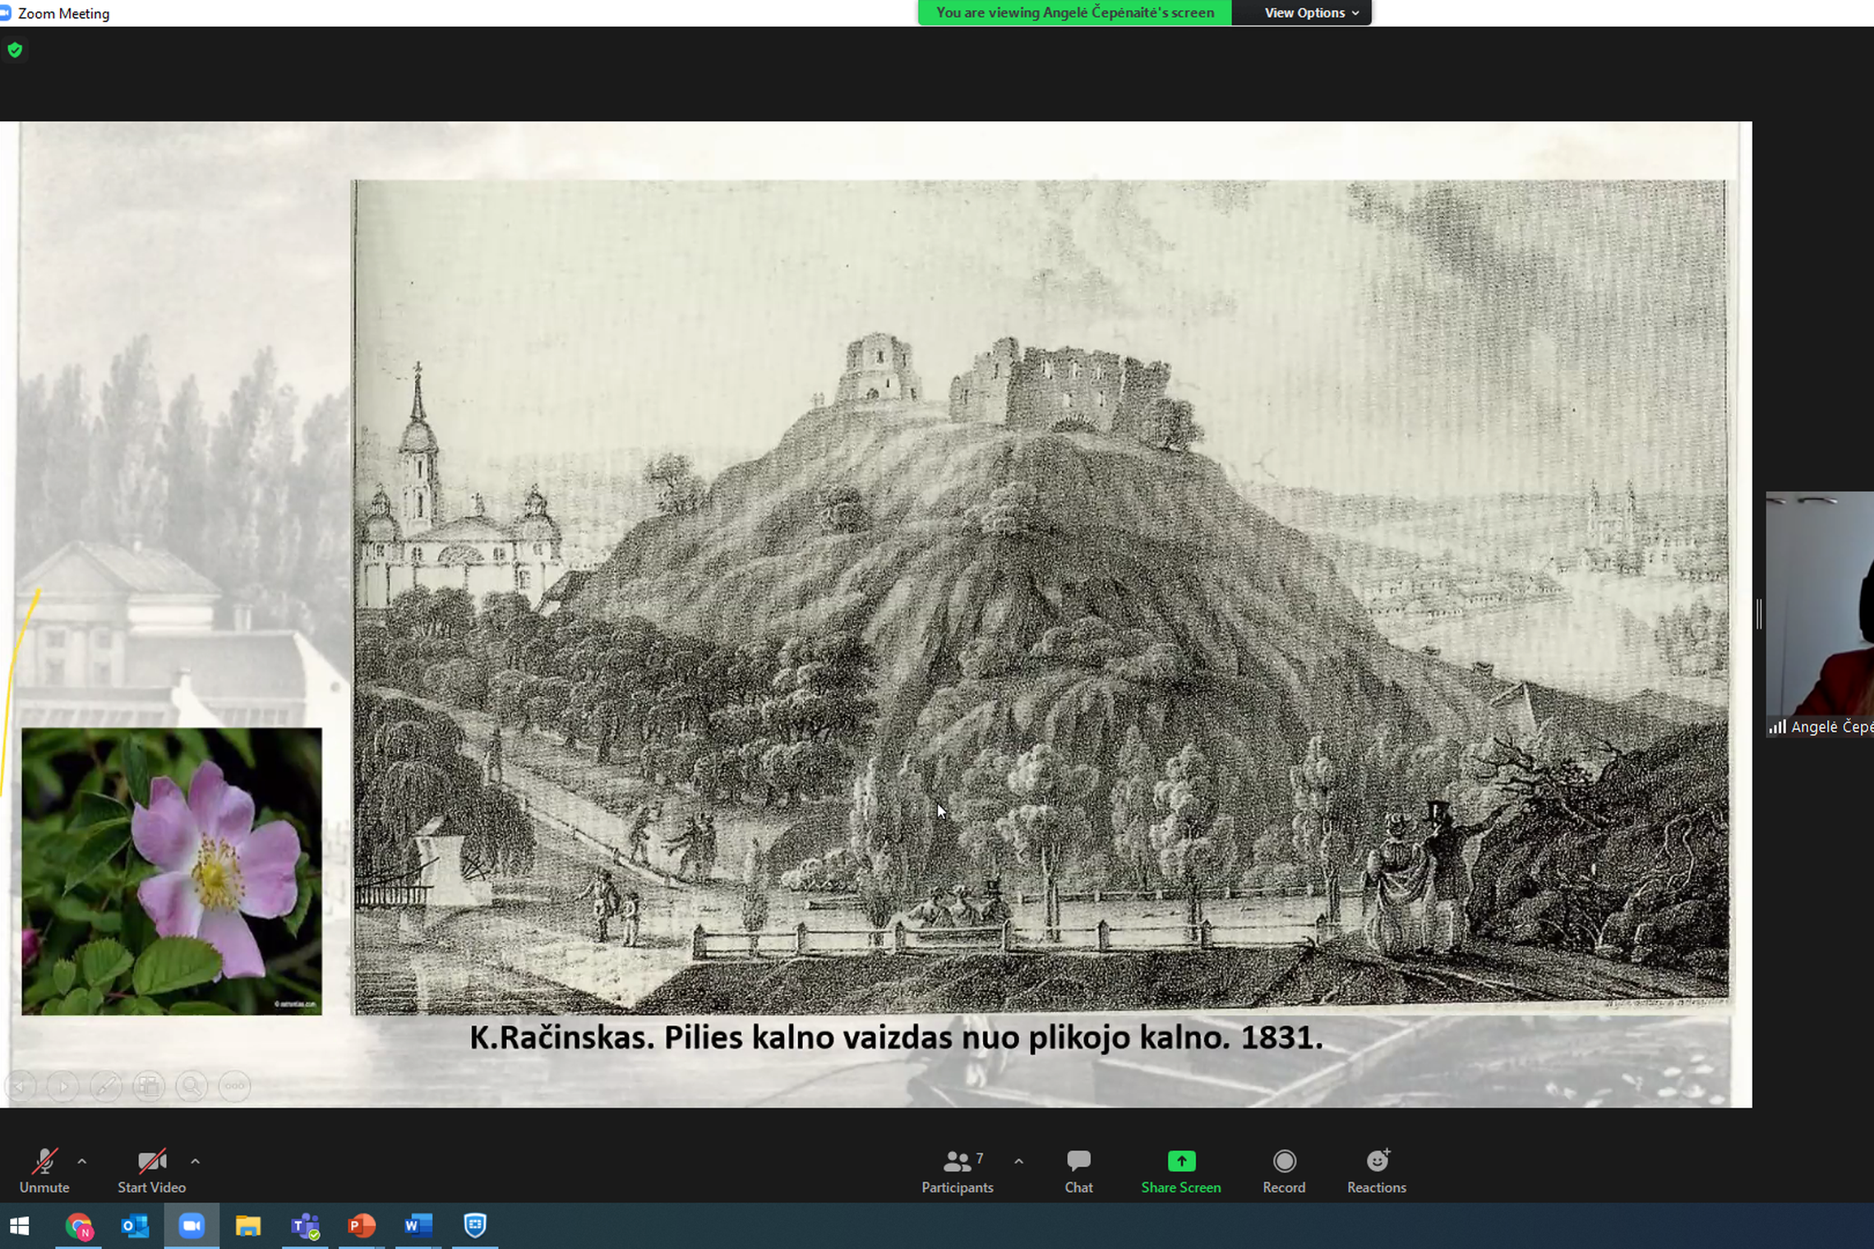Open the View Options dropdown
This screenshot has width=1874, height=1249.
point(1311,12)
